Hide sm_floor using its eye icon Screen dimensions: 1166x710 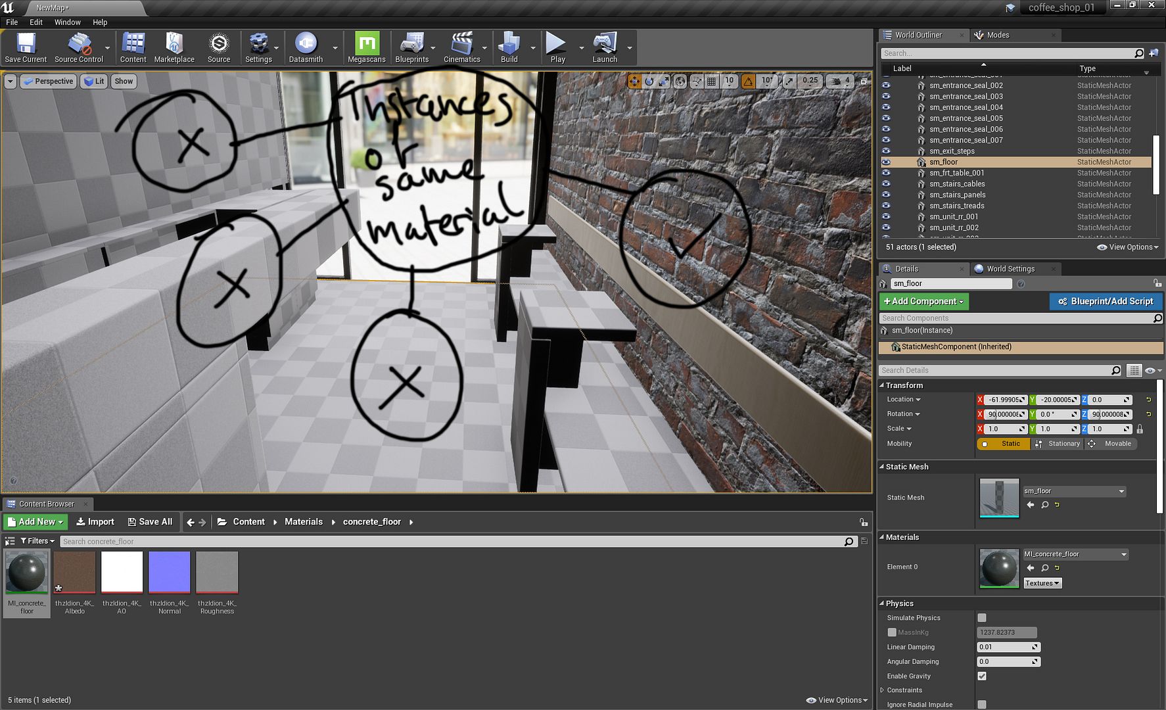[886, 162]
